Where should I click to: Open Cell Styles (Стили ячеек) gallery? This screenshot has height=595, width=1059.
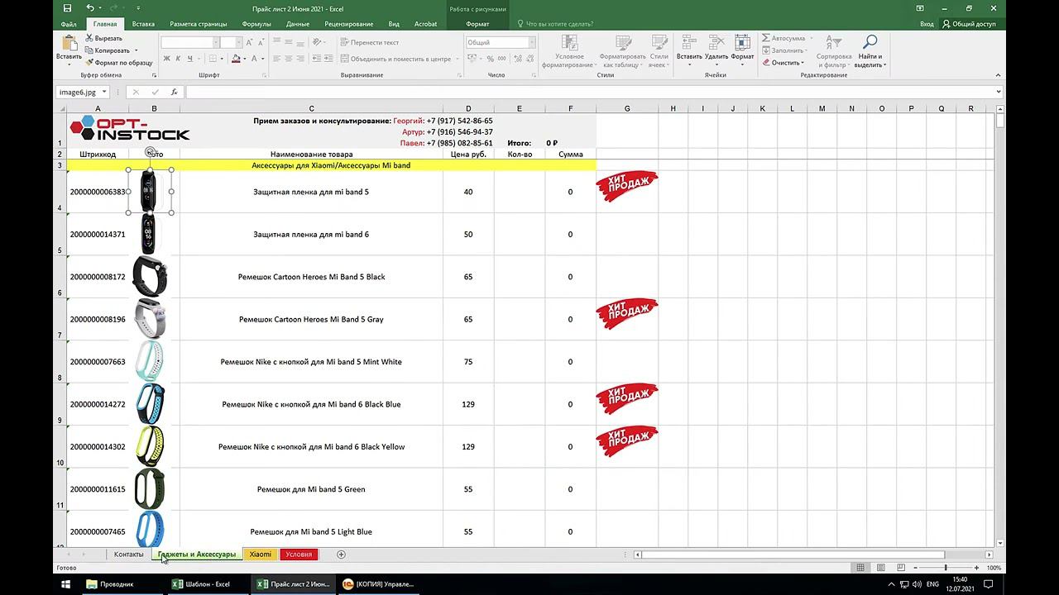click(659, 51)
